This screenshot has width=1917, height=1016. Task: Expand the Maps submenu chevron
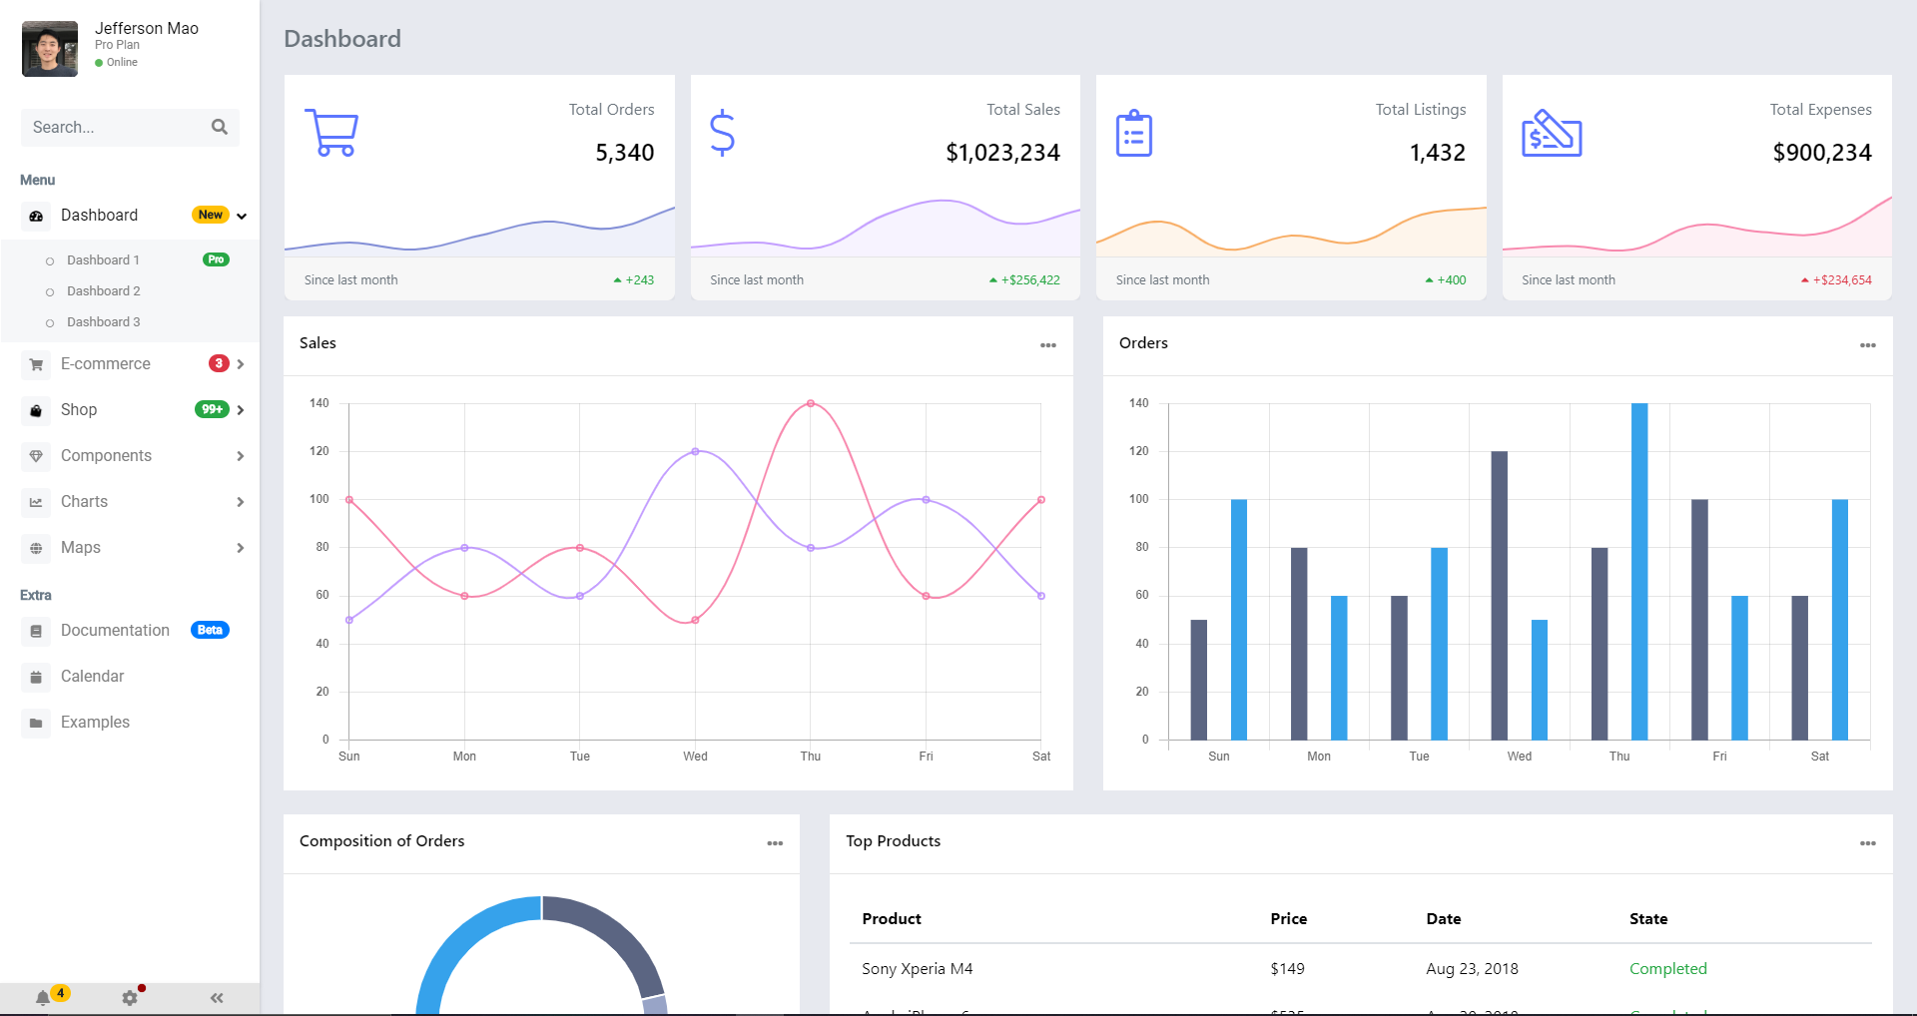[x=241, y=548]
